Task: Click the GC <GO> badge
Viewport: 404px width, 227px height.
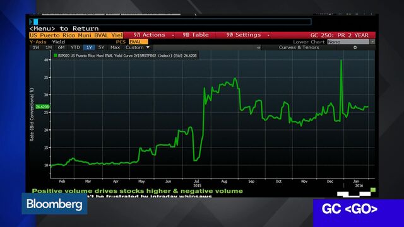Action: (349, 209)
